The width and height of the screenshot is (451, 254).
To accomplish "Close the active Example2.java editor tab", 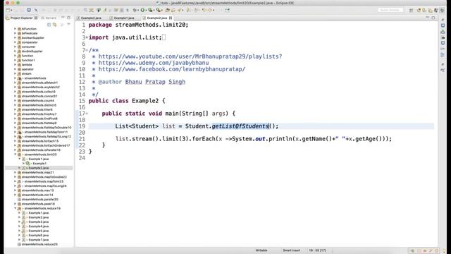I will [x=171, y=18].
